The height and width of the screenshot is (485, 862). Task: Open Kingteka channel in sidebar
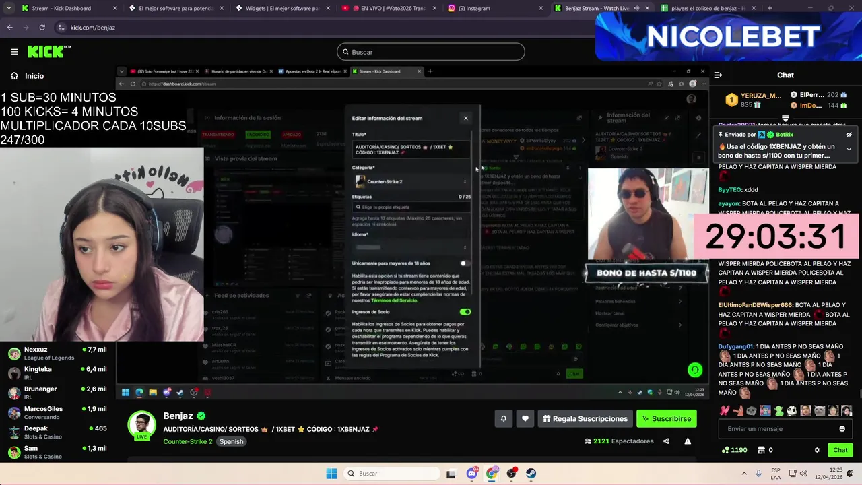pos(57,373)
